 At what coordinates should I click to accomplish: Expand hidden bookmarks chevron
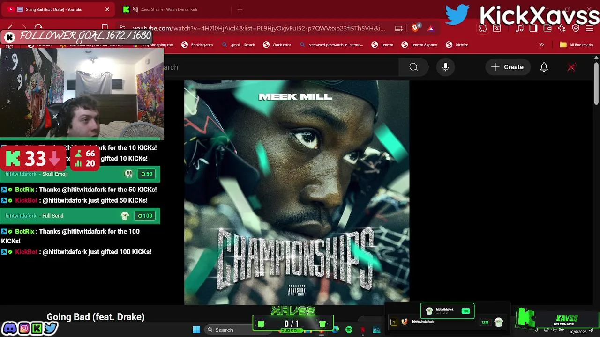(541, 45)
